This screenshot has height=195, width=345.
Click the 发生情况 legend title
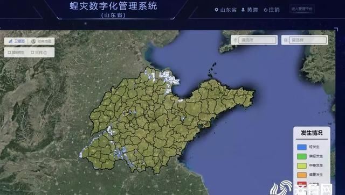(312, 133)
